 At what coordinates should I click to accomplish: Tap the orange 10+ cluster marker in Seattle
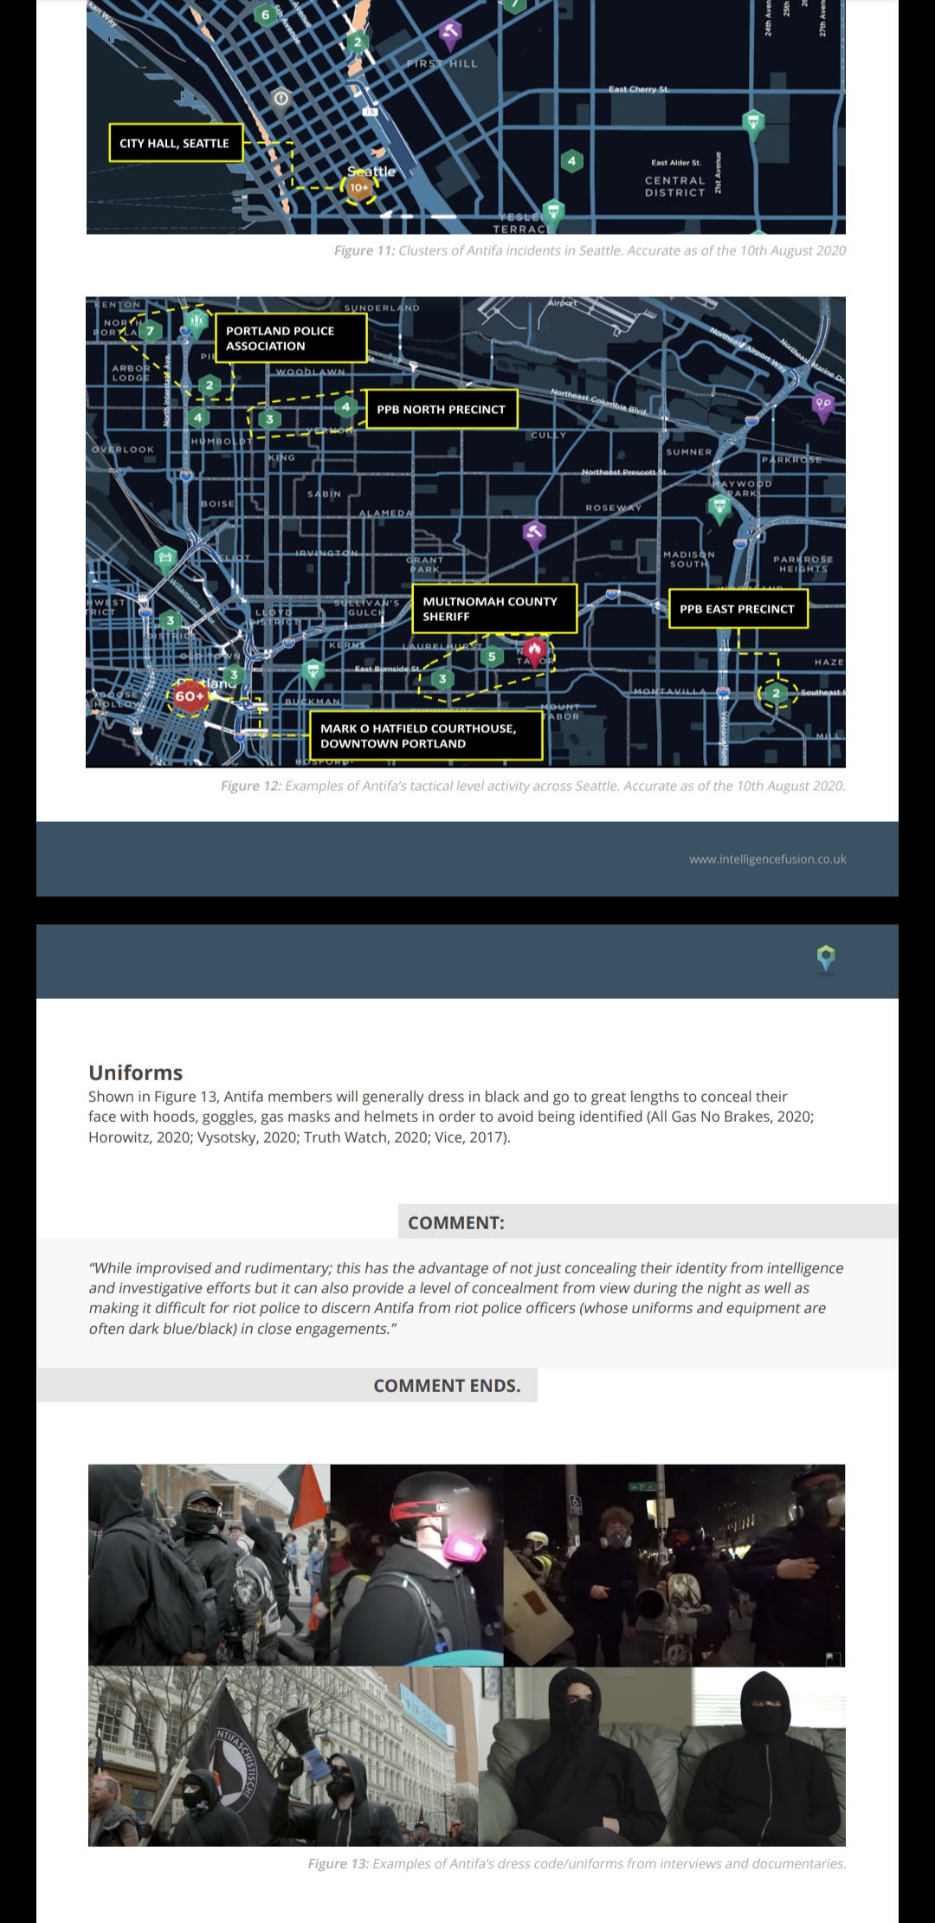coord(359,186)
